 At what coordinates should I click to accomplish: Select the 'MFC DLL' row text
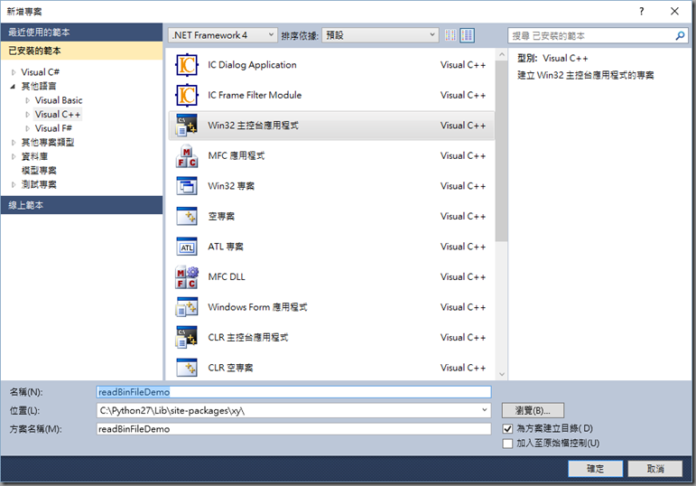pos(227,276)
